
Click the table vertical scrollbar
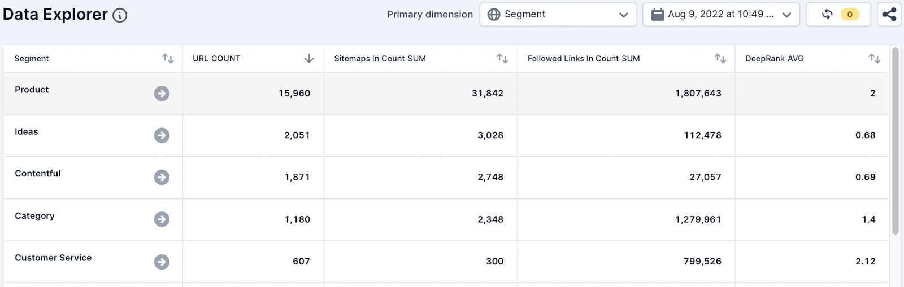tap(895, 141)
